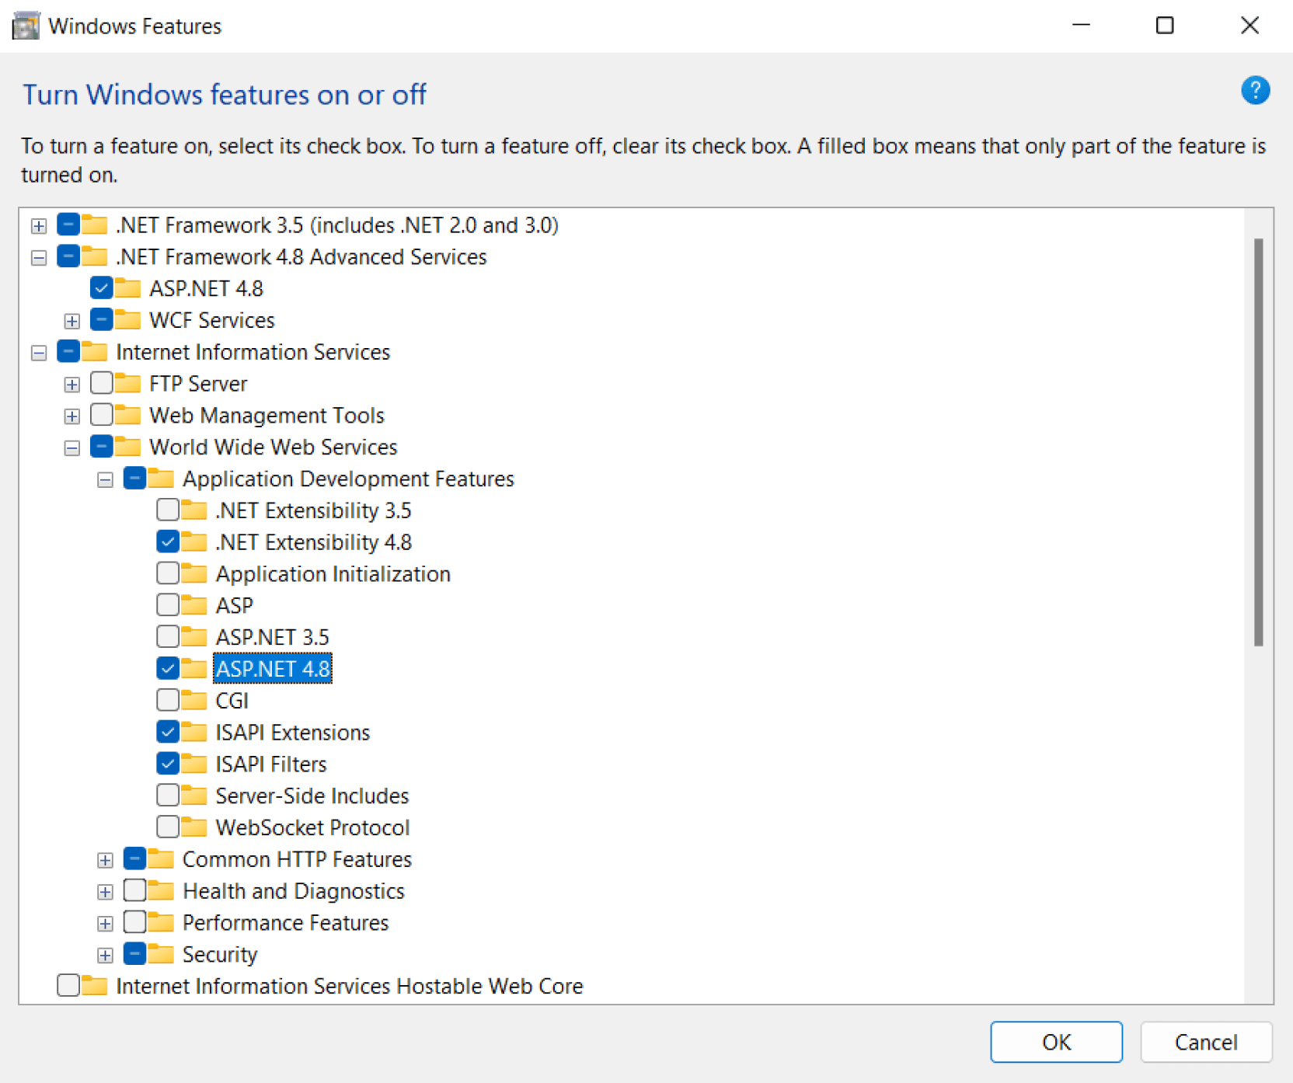
Task: Minimize the Windows Features window
Action: tap(1081, 26)
